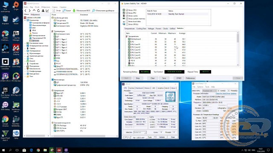Screen dimensions: 273x153
Task: Switch to Voltages tab in Stability Test
Action: (151, 28)
